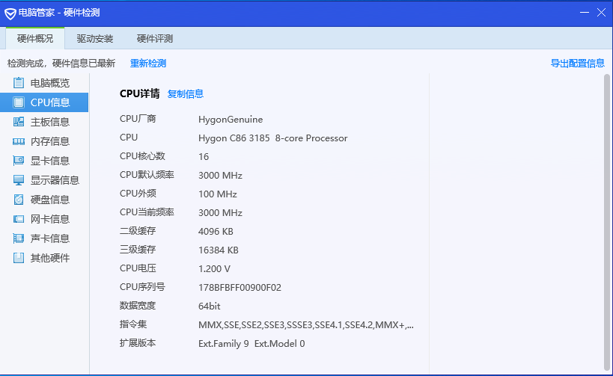
Task: Select 显卡信息 in the sidebar
Action: [x=44, y=161]
